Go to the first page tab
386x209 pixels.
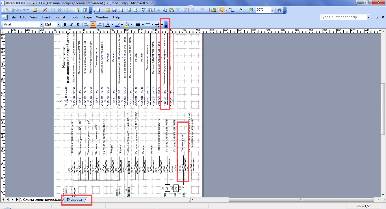[3, 200]
